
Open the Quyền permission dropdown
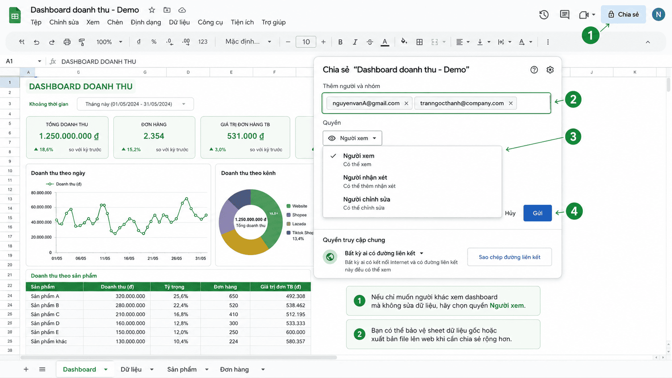click(x=352, y=138)
